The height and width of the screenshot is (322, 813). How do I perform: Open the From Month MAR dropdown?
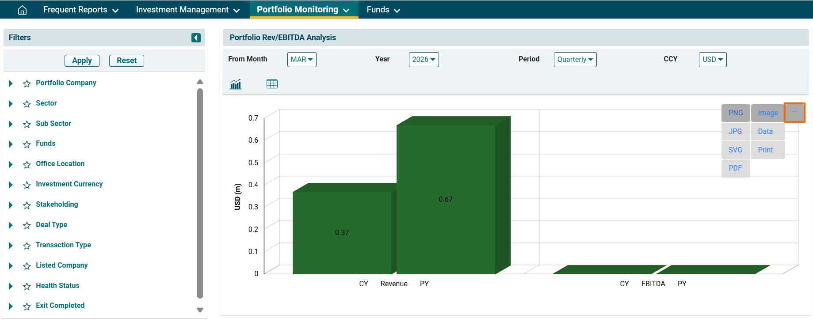302,60
